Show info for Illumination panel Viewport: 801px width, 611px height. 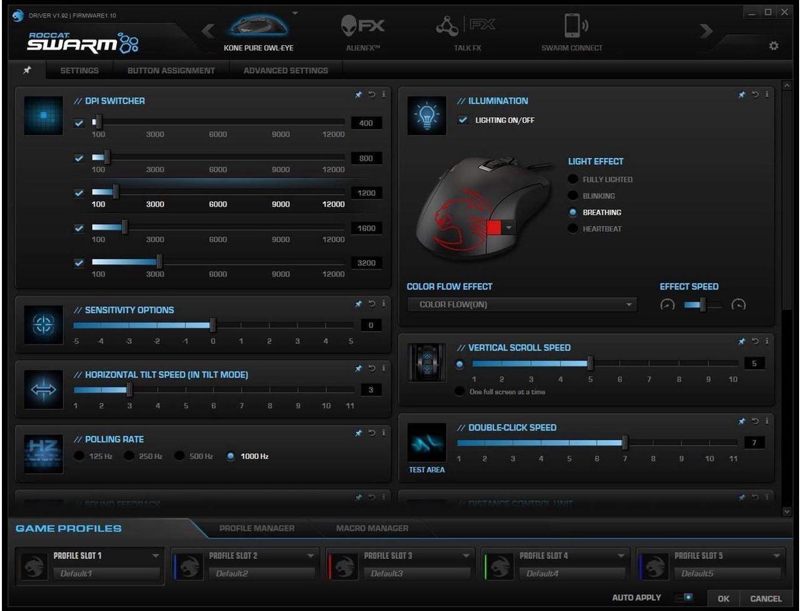(x=767, y=95)
